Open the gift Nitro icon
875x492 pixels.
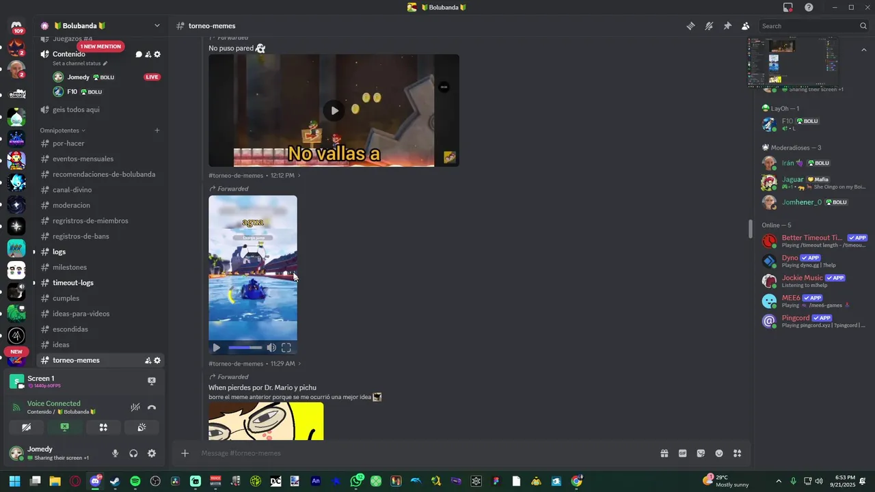[664, 453]
